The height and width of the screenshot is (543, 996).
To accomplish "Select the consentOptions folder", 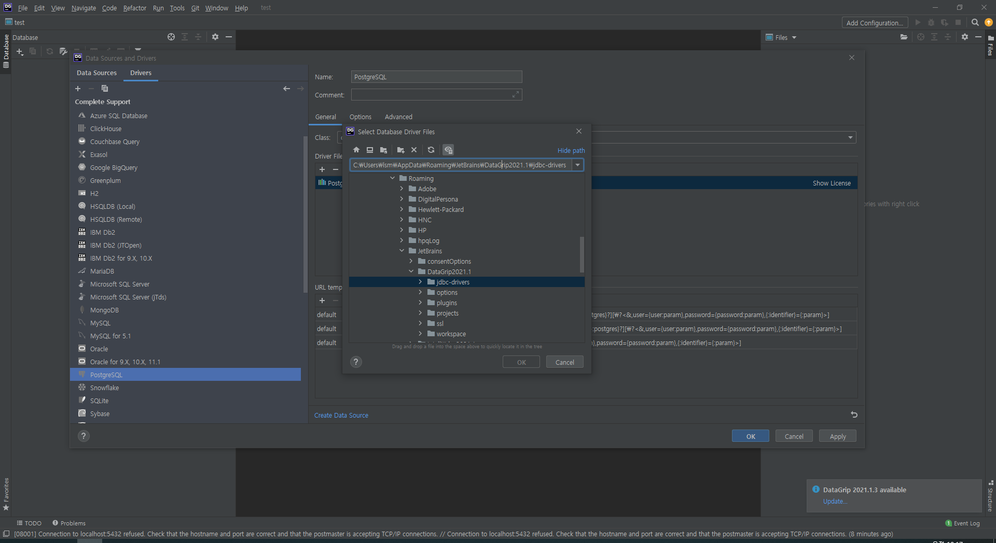I will pyautogui.click(x=449, y=261).
